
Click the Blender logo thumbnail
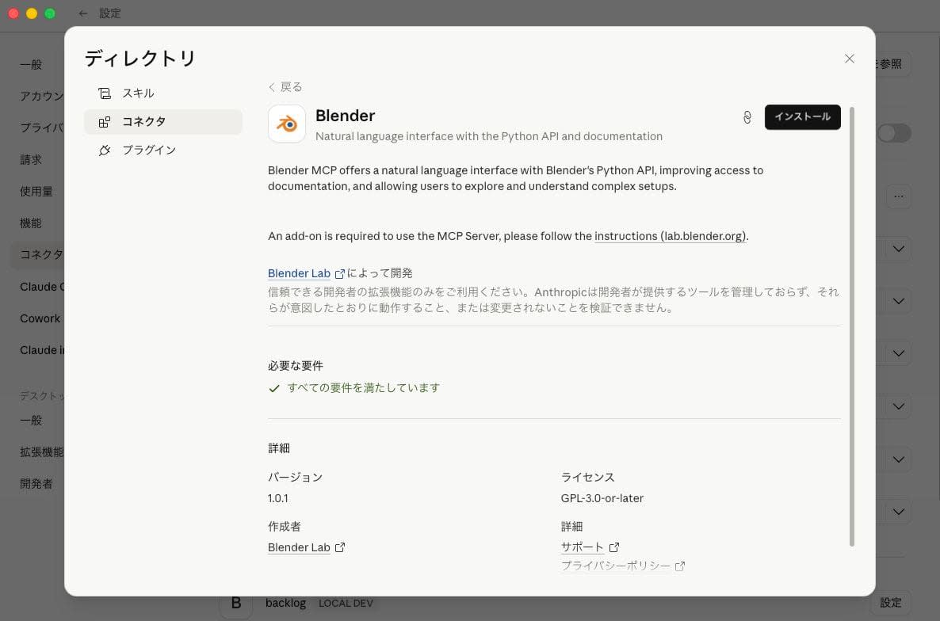287,124
